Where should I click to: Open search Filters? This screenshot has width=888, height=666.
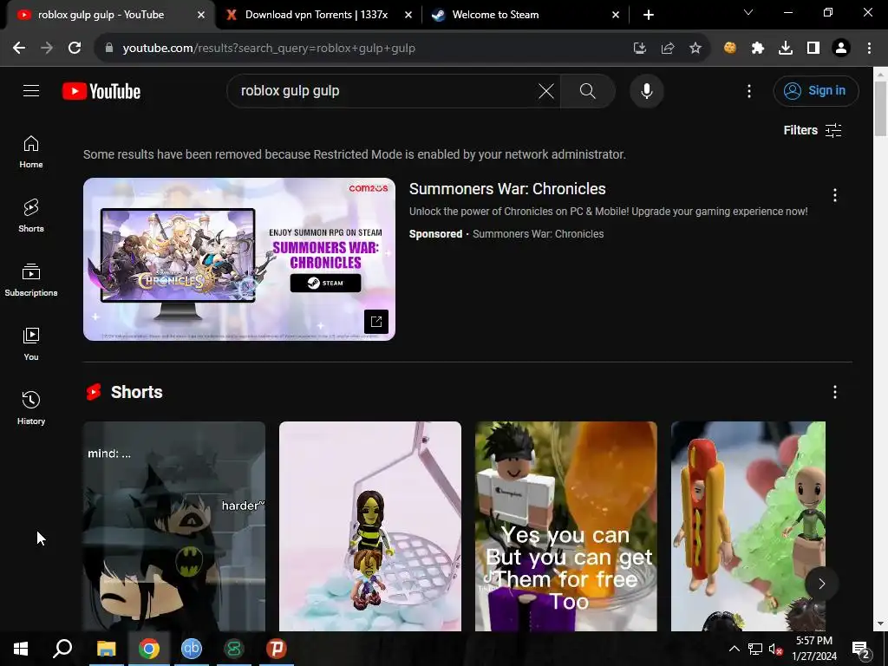812,130
